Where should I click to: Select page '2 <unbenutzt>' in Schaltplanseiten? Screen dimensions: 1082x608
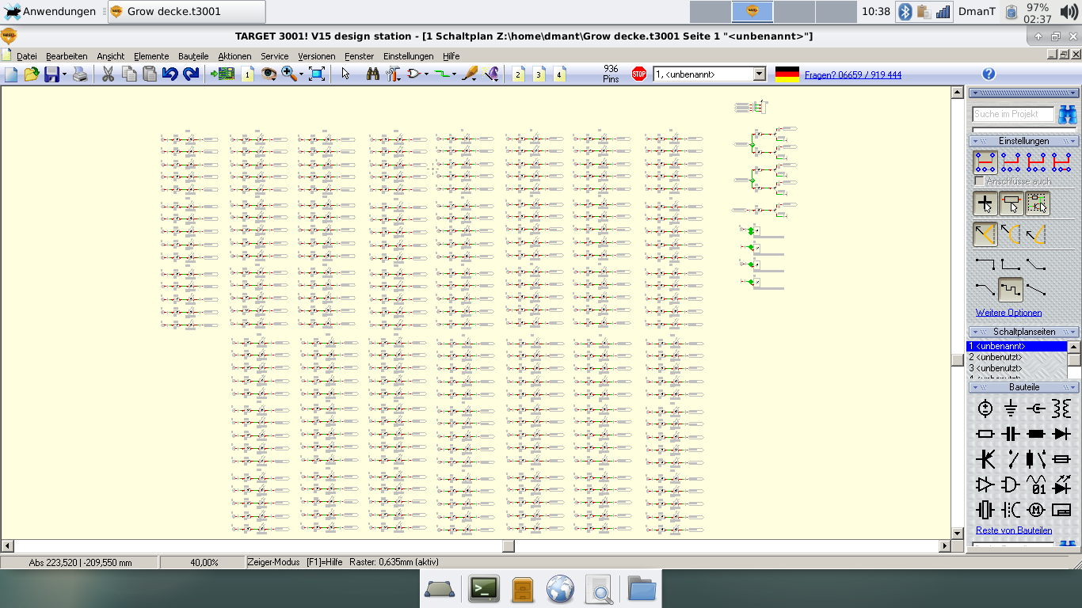(1017, 357)
